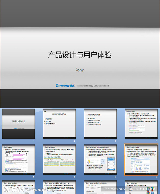Click slide number label 5

(34, 177)
